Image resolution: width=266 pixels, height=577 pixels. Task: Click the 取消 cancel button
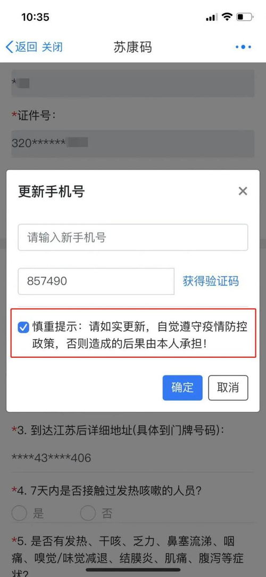[x=228, y=388]
